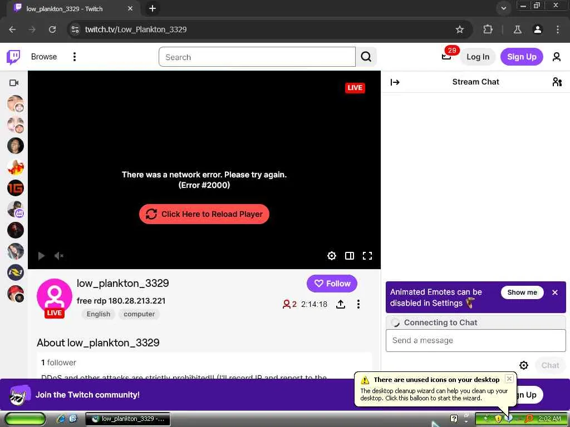This screenshot has height=427, width=570.
Task: Click the Log In button
Action: [478, 57]
